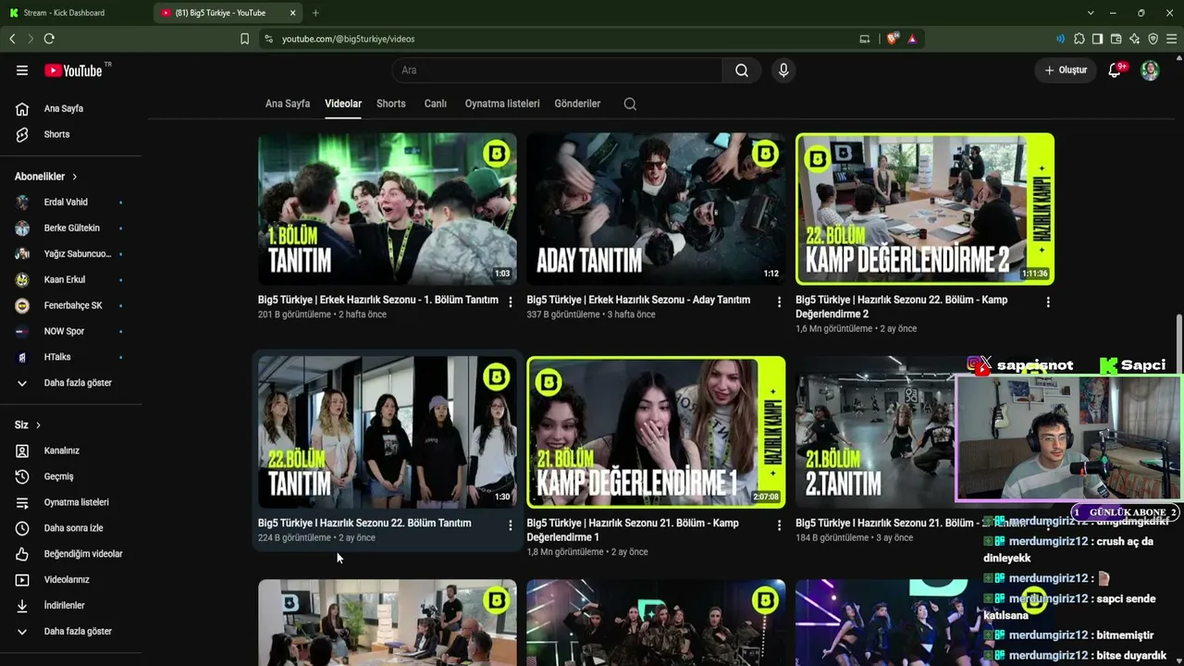Click the YouTube Ara search field
Viewport: 1184px width, 666px height.
click(x=557, y=70)
